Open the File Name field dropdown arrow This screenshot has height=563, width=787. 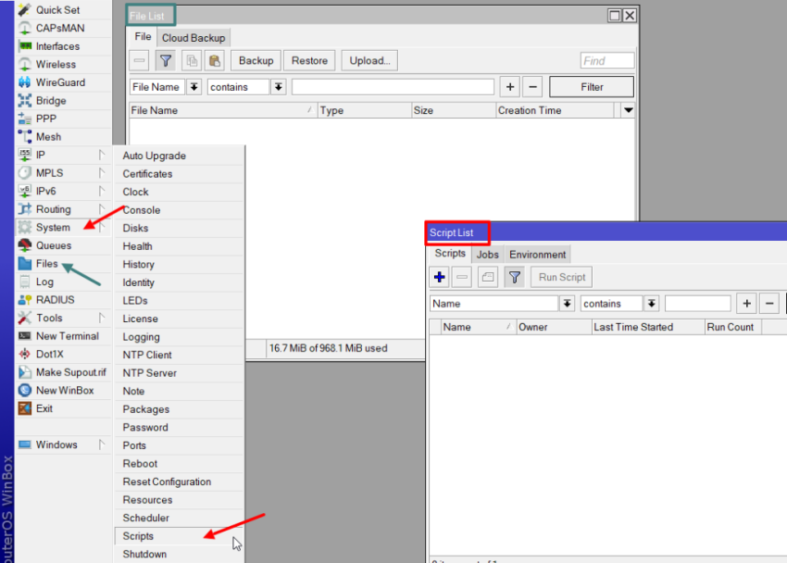194,87
